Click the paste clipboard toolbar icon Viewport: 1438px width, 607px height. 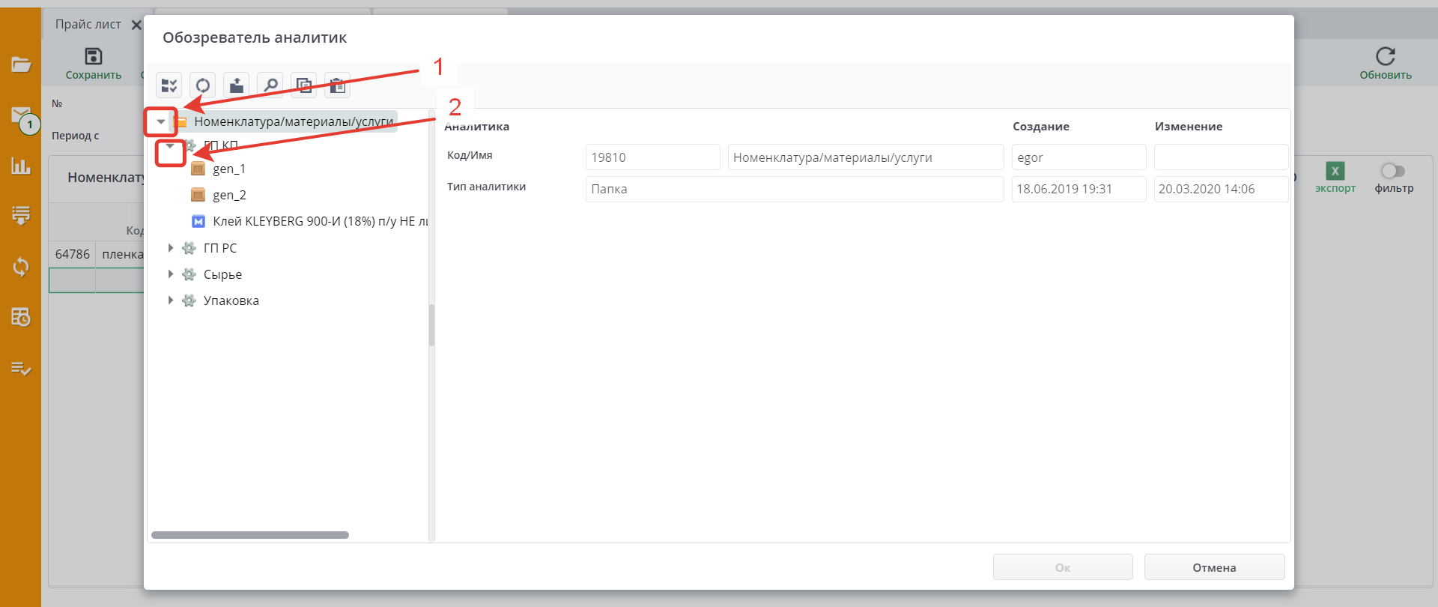pyautogui.click(x=338, y=85)
